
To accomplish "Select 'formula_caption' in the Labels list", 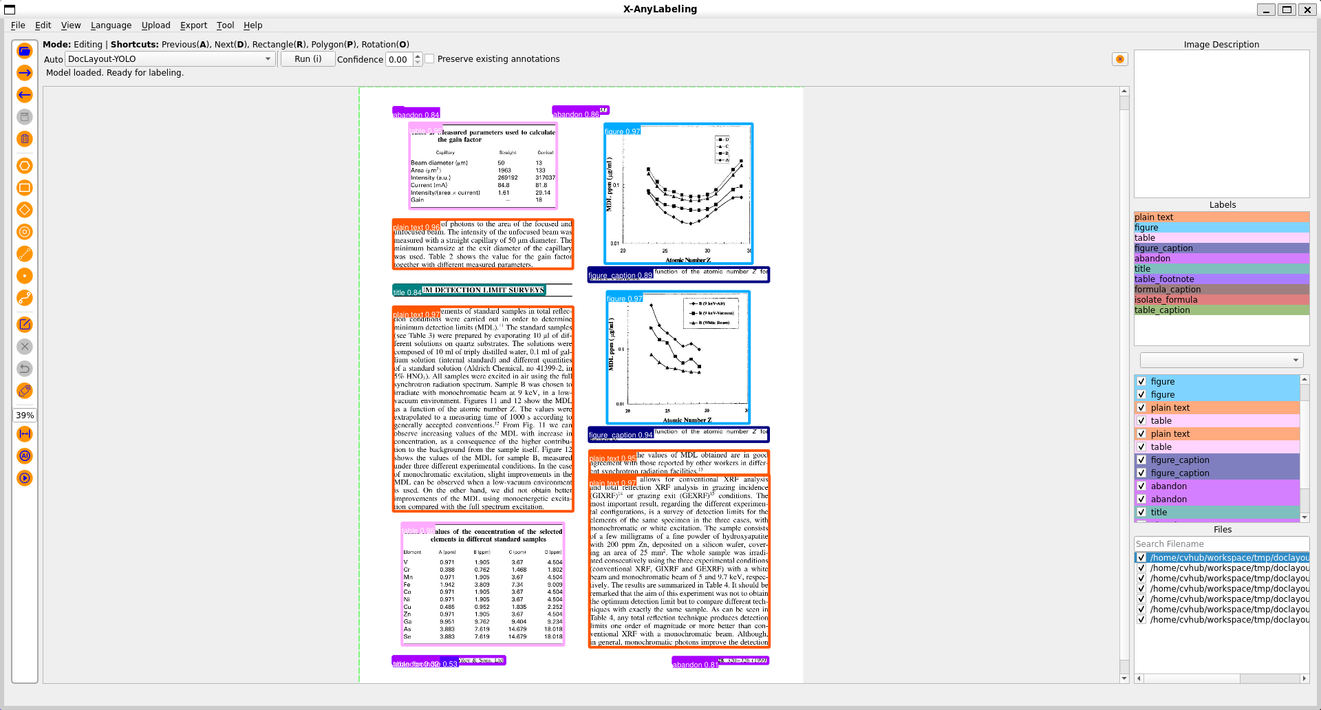I will (x=1222, y=289).
